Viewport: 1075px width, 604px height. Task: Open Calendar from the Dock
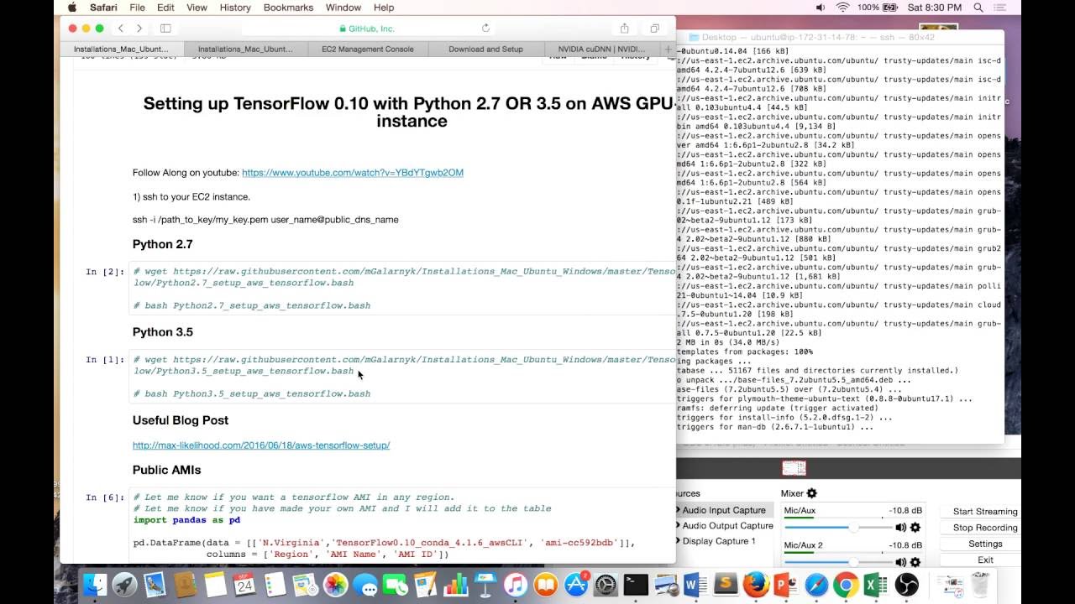245,585
